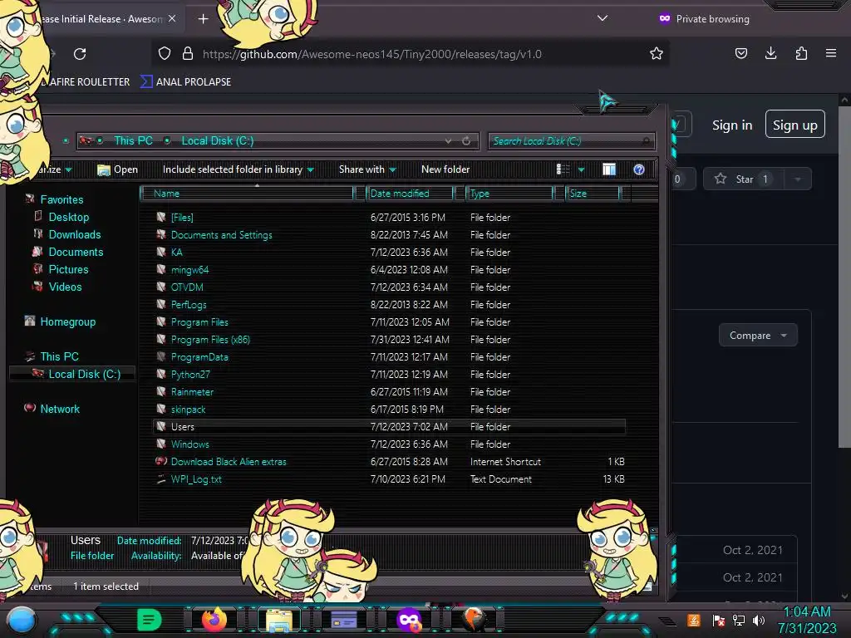This screenshot has height=638, width=851.
Task: Click the Explorer refresh icon
Action: (466, 141)
